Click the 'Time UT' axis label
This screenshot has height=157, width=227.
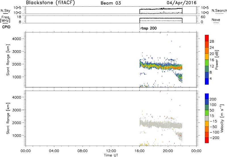click(x=111, y=155)
